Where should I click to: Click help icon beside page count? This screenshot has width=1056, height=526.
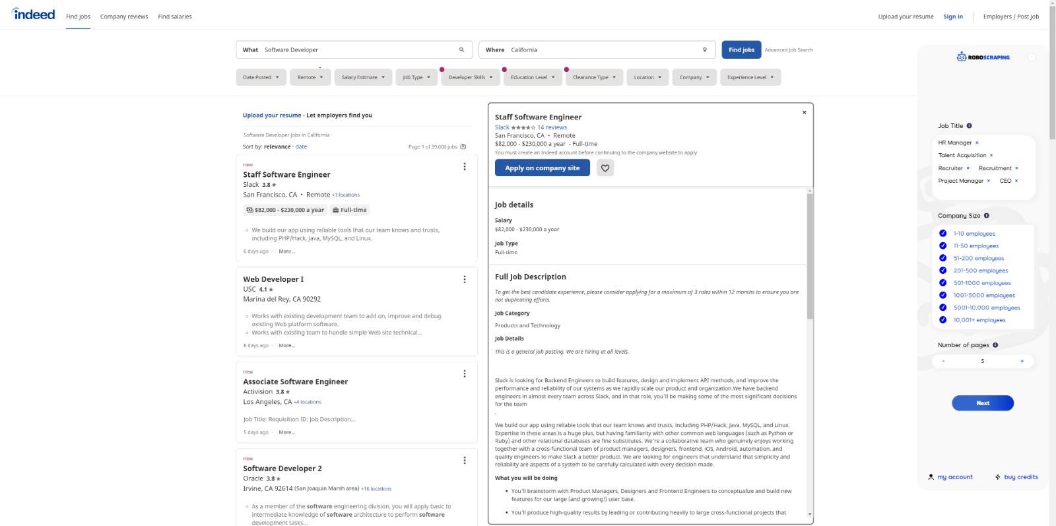point(463,147)
